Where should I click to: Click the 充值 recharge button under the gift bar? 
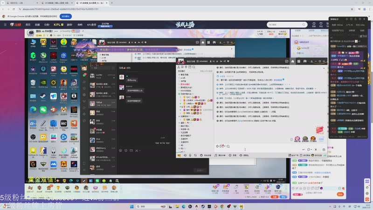(x=275, y=197)
